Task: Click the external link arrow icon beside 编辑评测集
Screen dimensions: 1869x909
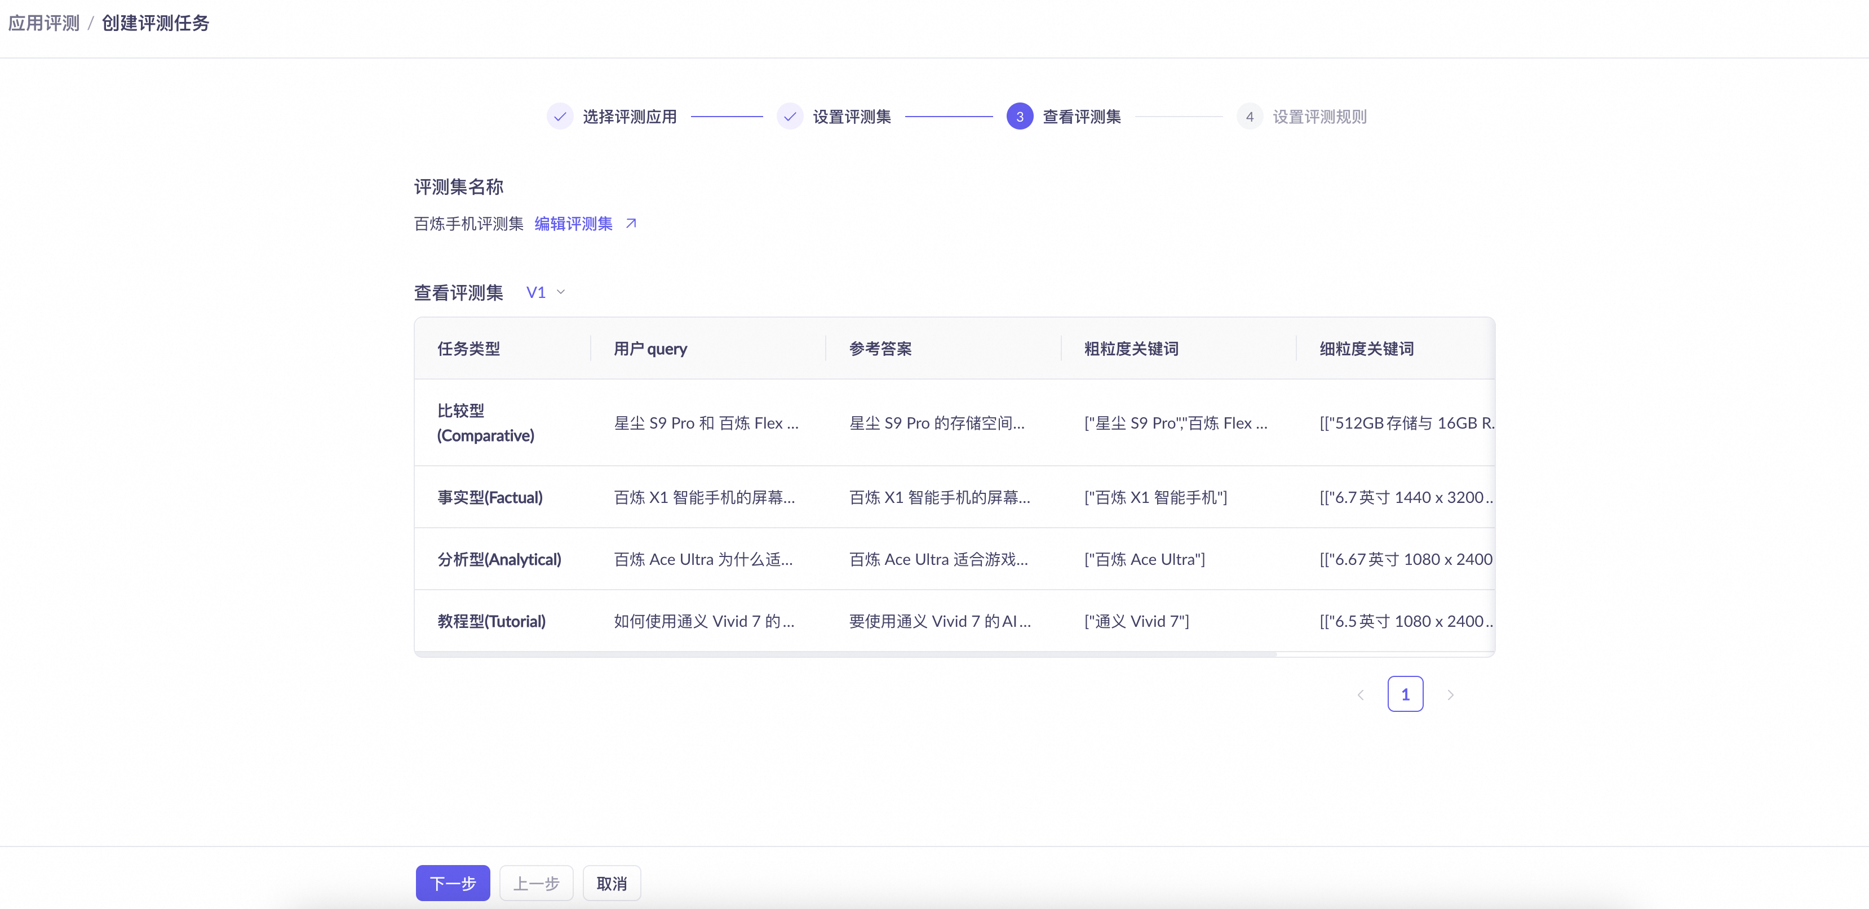Action: [631, 223]
